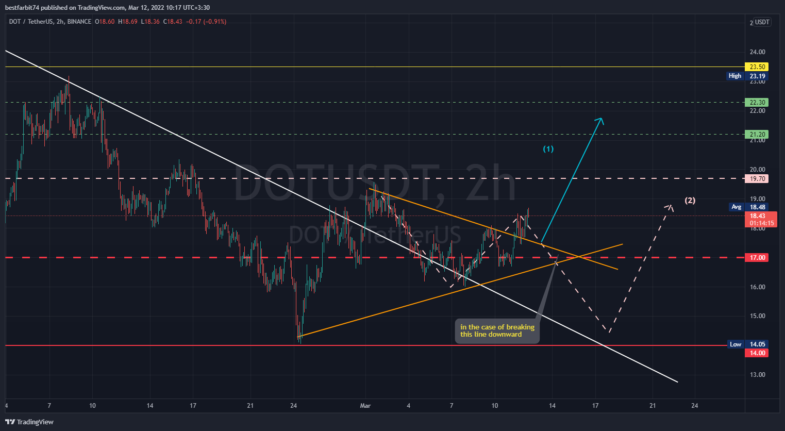
Task: Click the 17 date after Mar on the time axis
Action: click(595, 406)
